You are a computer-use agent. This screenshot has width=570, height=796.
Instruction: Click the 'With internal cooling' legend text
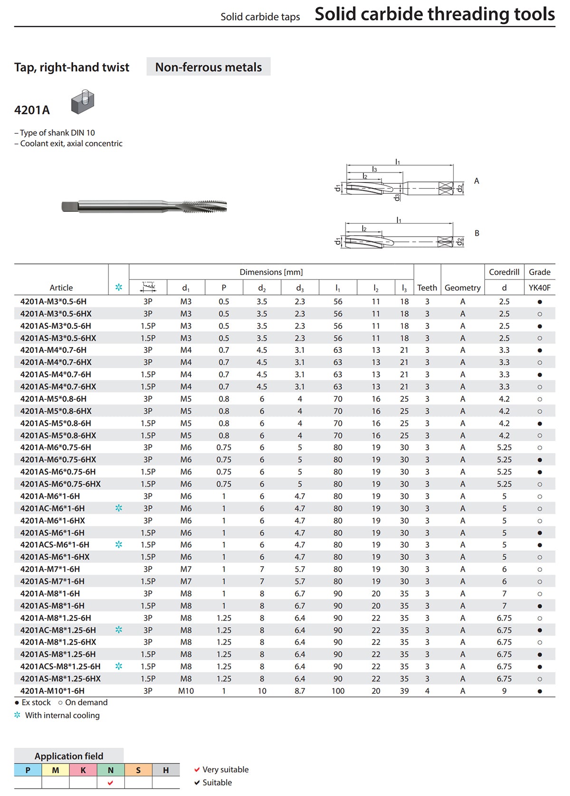(x=62, y=715)
